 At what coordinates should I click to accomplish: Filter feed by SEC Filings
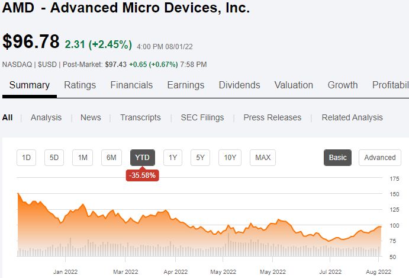pyautogui.click(x=202, y=117)
